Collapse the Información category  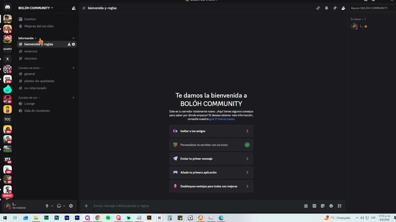click(x=27, y=38)
